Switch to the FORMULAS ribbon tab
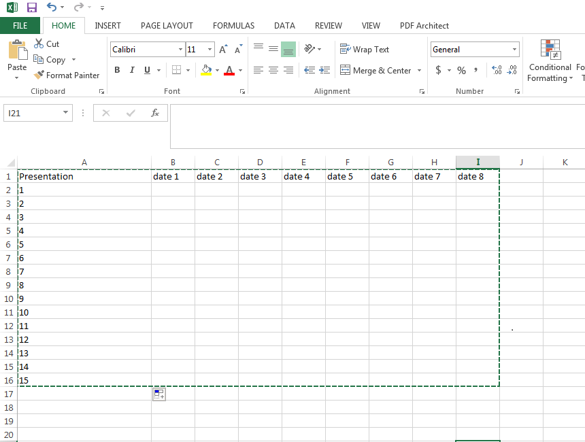This screenshot has width=585, height=442. [233, 26]
